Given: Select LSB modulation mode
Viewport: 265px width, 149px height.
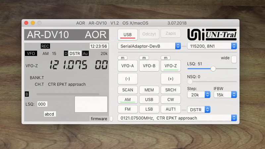Looking at the screenshot, I should click(x=149, y=109).
